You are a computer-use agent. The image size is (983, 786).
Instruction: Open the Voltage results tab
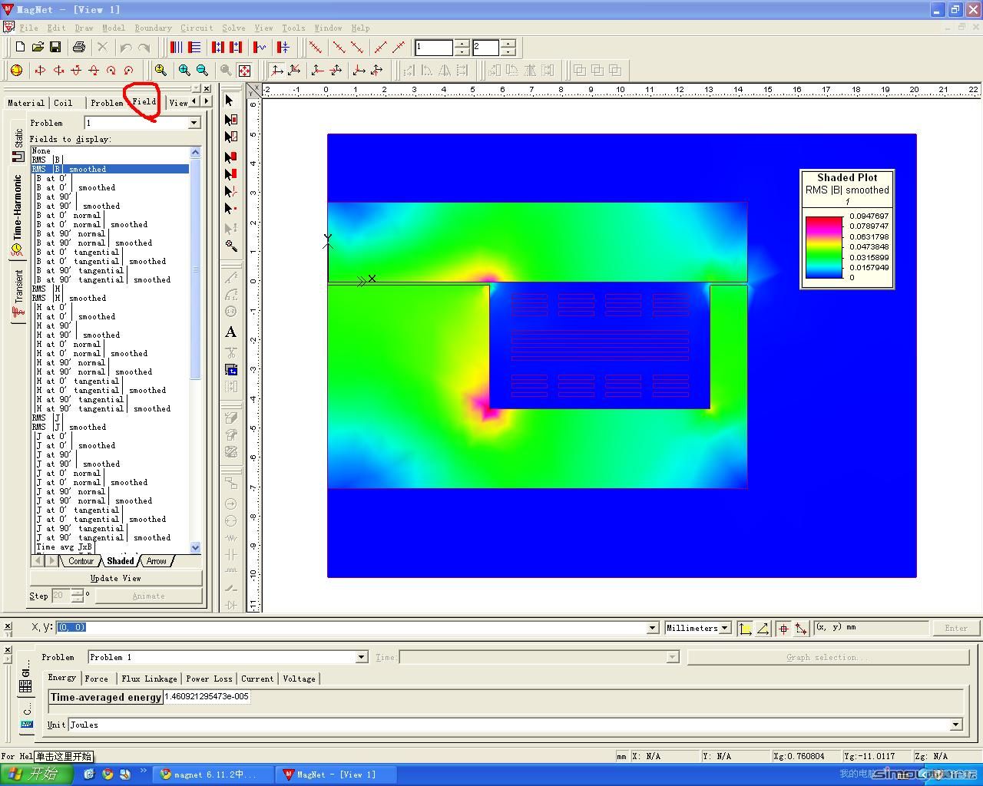(299, 679)
